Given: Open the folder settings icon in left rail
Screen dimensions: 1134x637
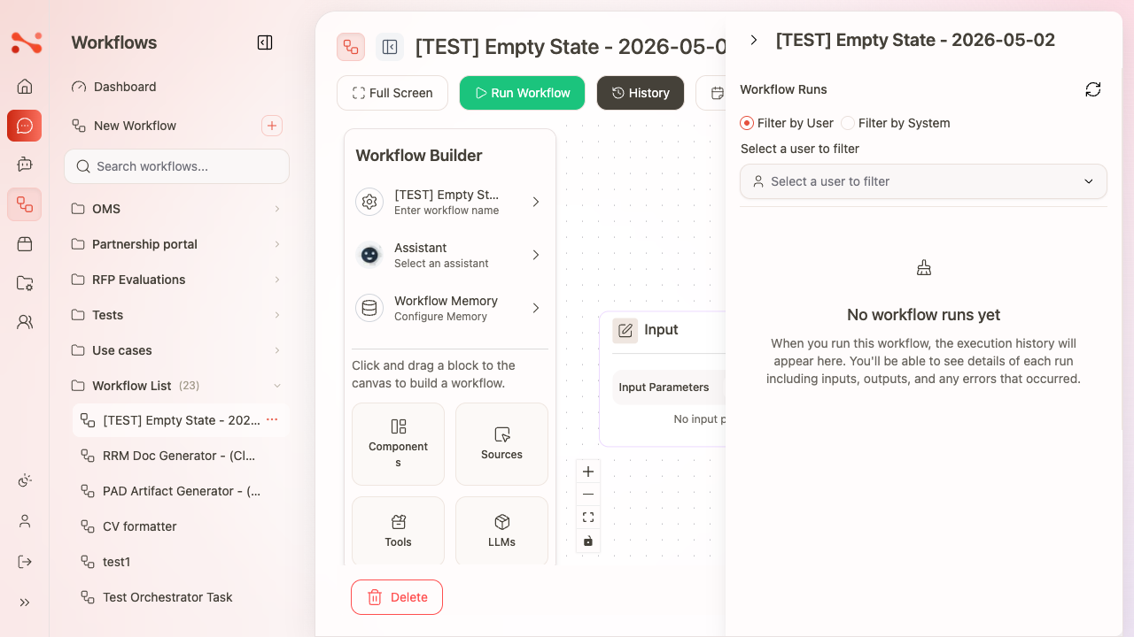Looking at the screenshot, I should tap(25, 283).
